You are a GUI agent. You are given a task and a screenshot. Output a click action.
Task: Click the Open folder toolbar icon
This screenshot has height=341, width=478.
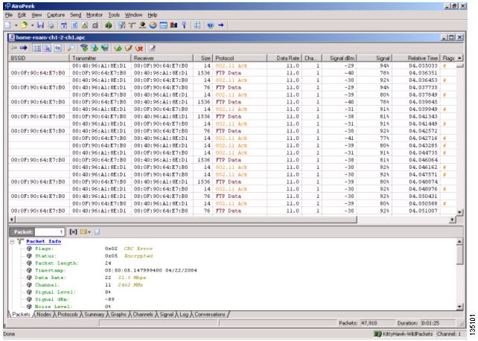pos(25,25)
